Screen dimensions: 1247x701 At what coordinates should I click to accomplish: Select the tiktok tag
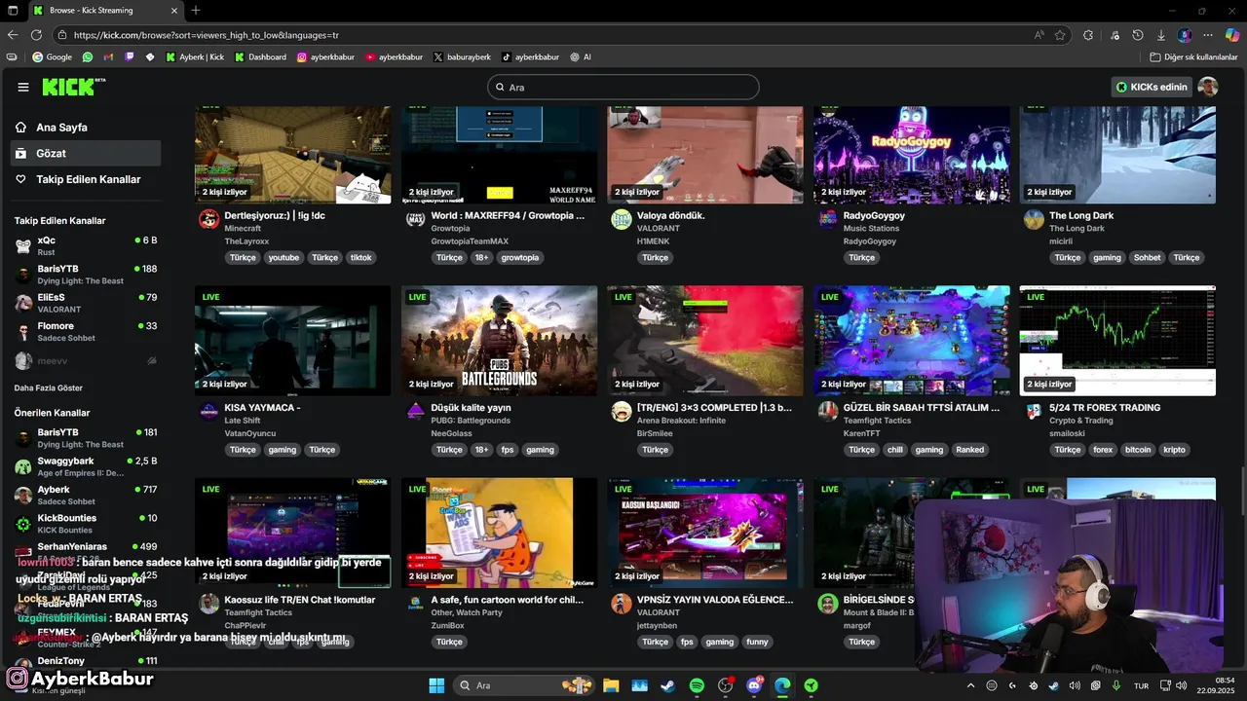tap(361, 258)
